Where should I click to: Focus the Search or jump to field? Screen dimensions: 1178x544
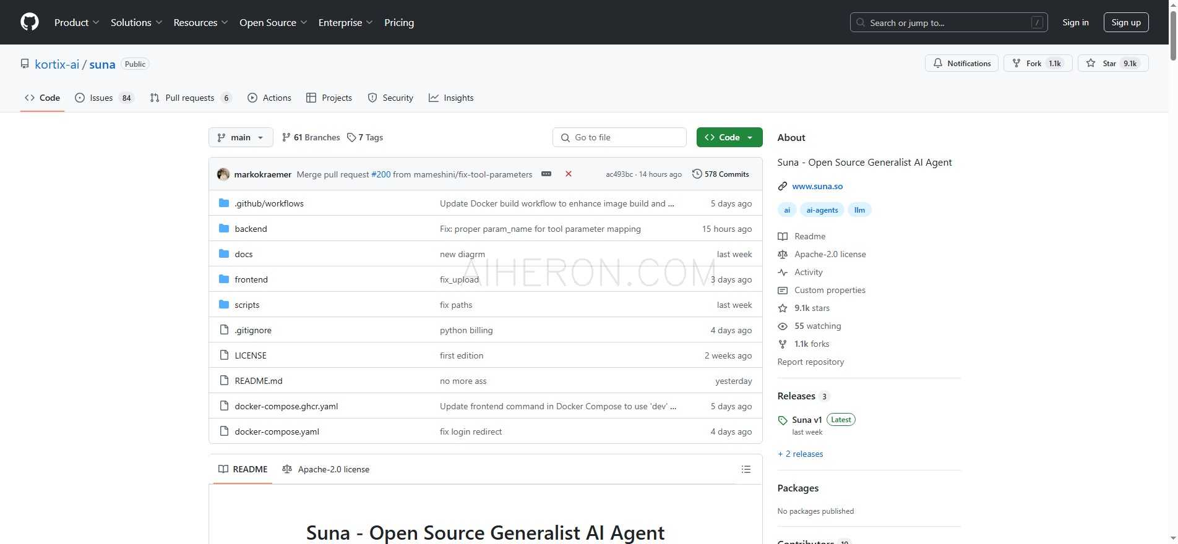(948, 22)
